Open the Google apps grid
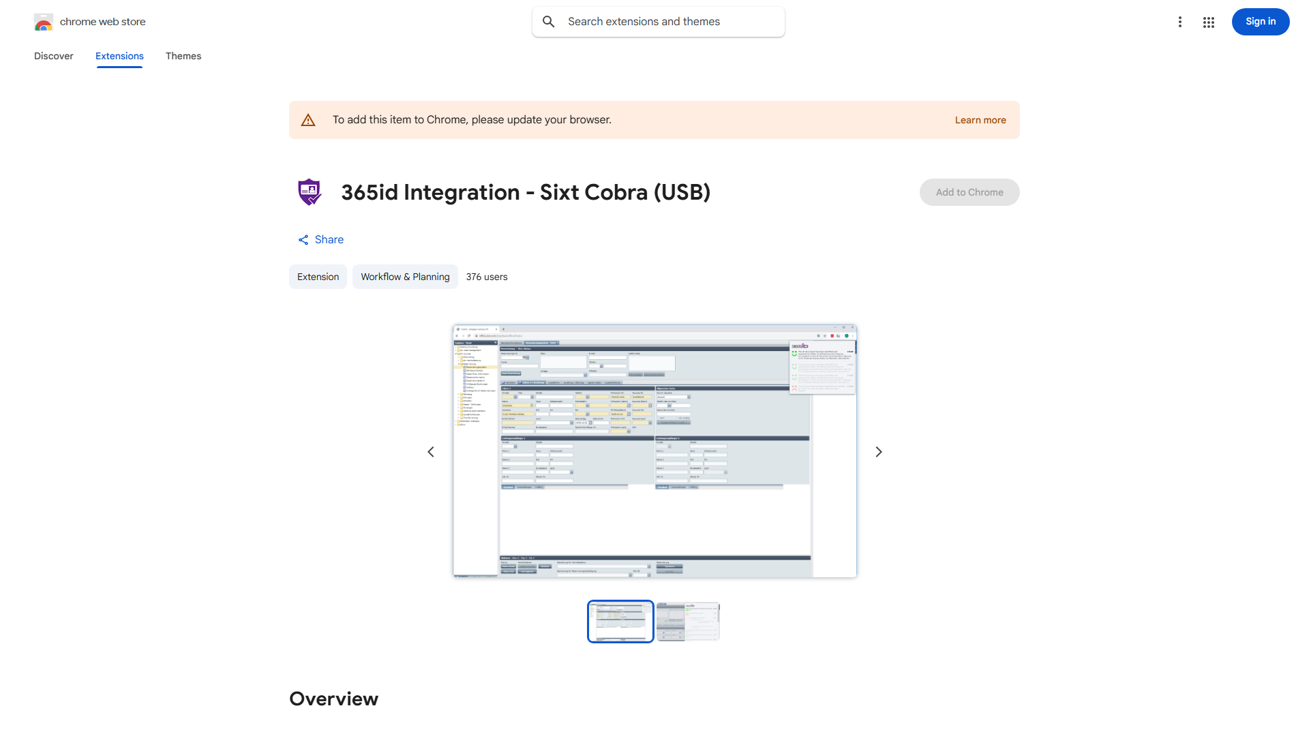Image resolution: width=1309 pixels, height=736 pixels. (x=1208, y=22)
